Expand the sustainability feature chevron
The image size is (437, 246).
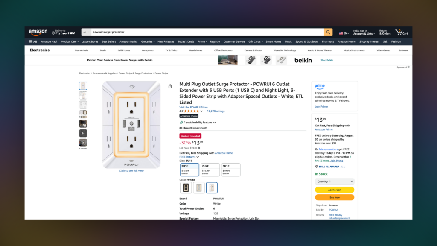214,123
